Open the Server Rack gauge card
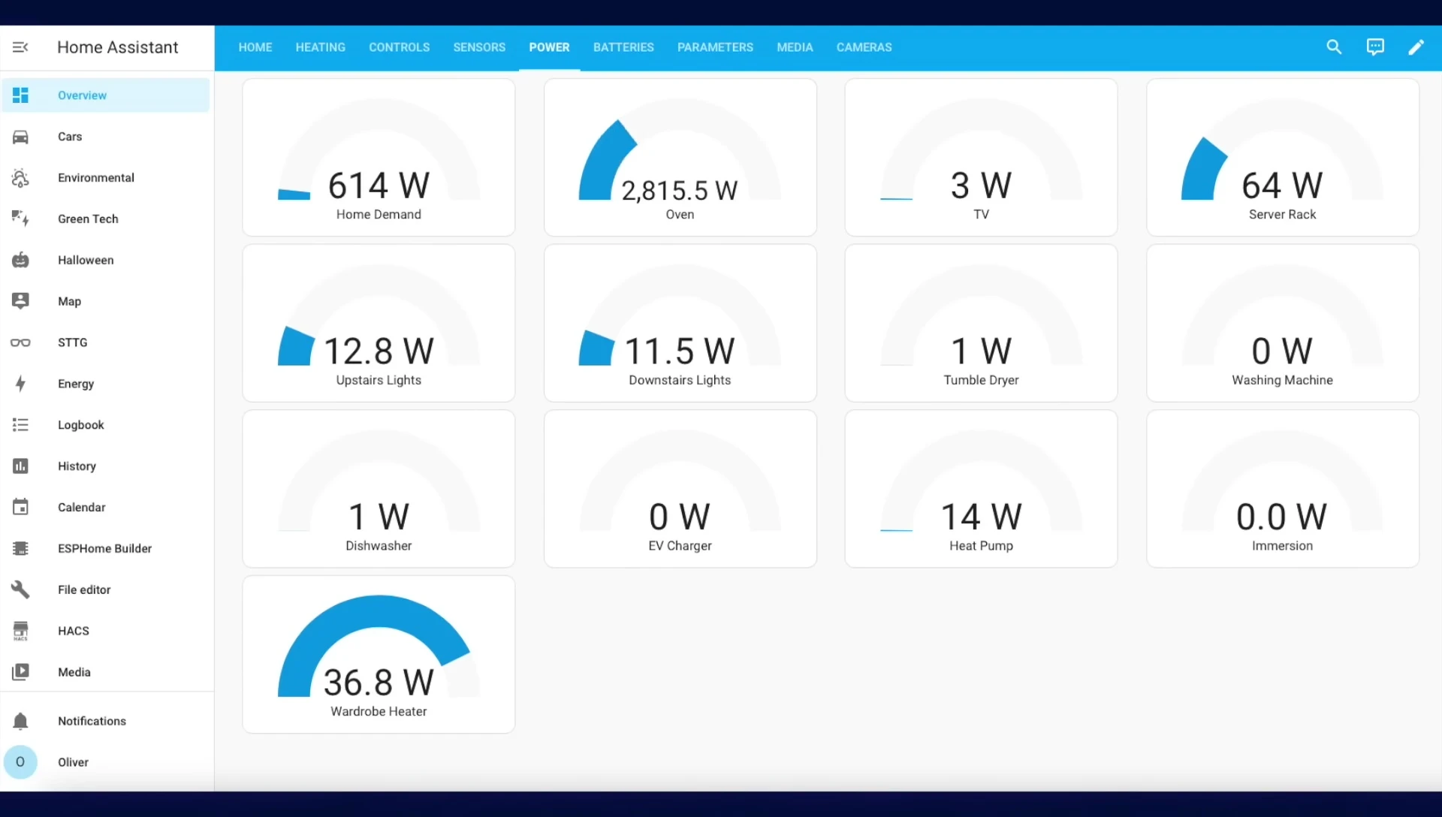Viewport: 1442px width, 817px height. click(x=1282, y=158)
